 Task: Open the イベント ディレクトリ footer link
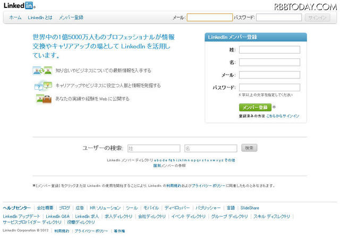(189, 216)
